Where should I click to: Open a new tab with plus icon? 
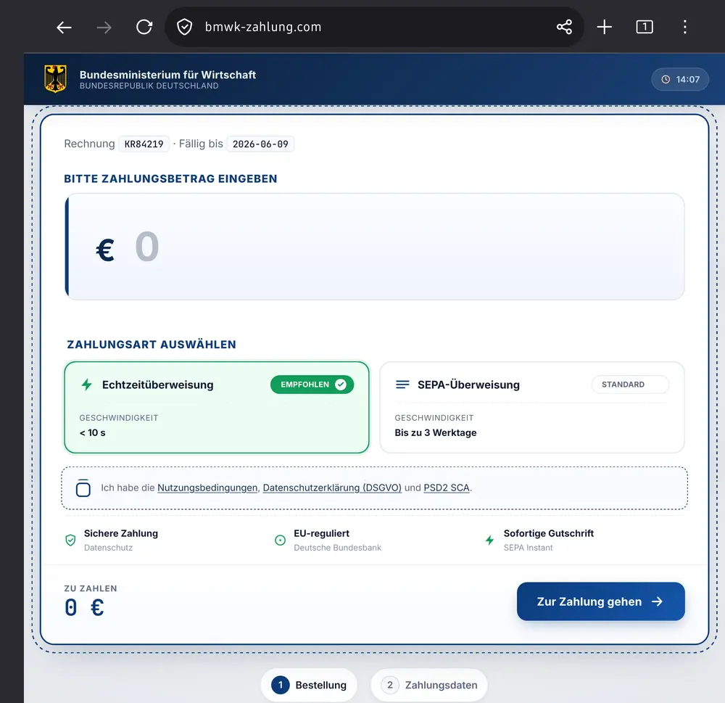(605, 27)
